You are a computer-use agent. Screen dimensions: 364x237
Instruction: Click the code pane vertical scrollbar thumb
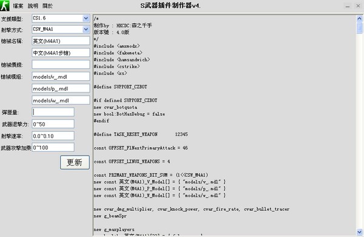tap(360, 28)
